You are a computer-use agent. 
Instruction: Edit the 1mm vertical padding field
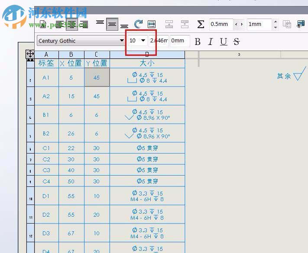pyautogui.click(x=259, y=24)
